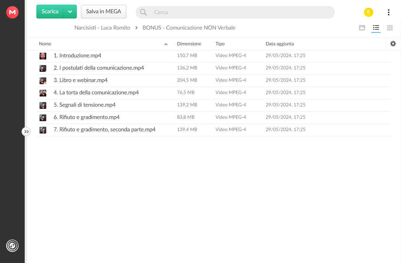Switch to image gallery view icon

tap(362, 28)
